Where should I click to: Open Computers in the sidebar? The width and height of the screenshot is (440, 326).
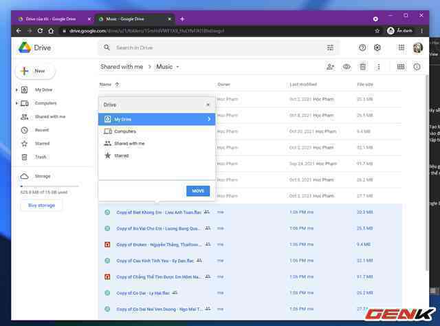pos(45,103)
